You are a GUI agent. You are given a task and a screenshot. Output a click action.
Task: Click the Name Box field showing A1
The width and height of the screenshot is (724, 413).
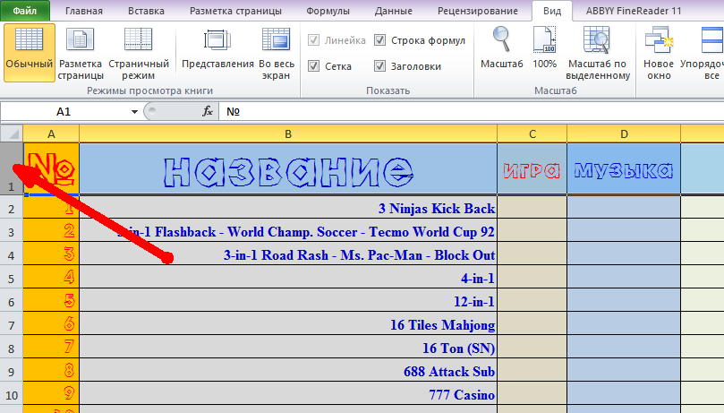64,111
